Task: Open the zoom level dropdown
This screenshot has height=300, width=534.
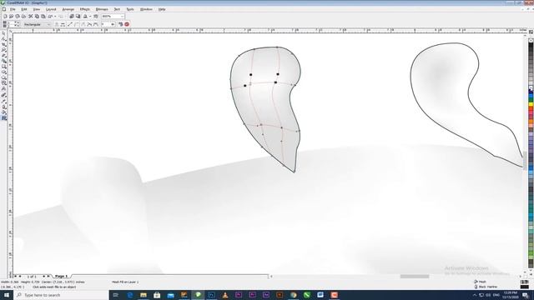Action: (x=123, y=17)
